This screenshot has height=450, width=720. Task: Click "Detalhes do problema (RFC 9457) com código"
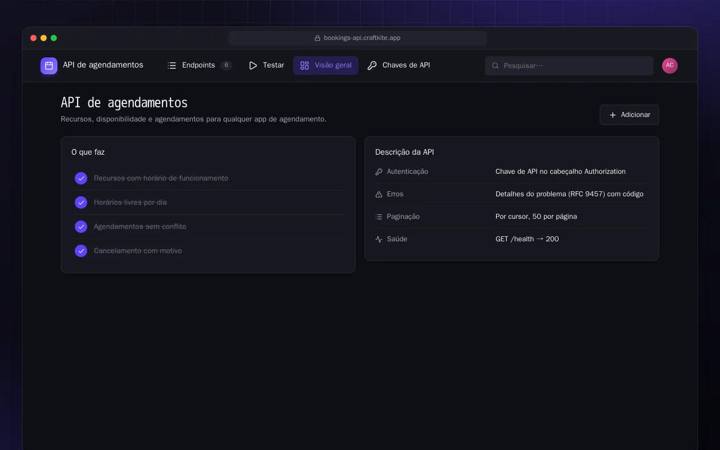[569, 194]
